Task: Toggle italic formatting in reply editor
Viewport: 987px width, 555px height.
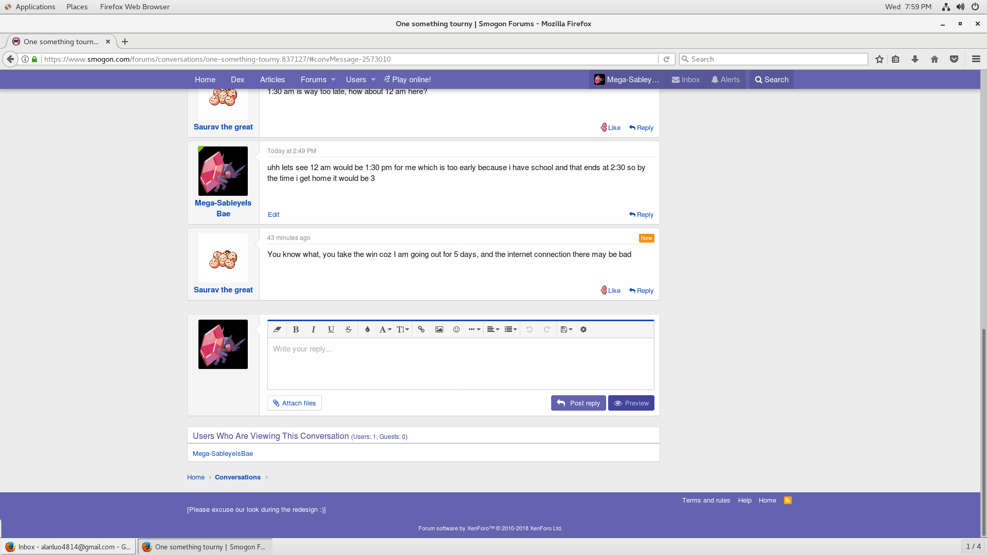Action: click(x=313, y=329)
